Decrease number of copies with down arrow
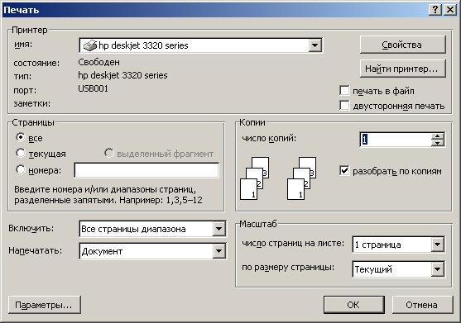Viewport: 461px width, 323px height. 438,143
